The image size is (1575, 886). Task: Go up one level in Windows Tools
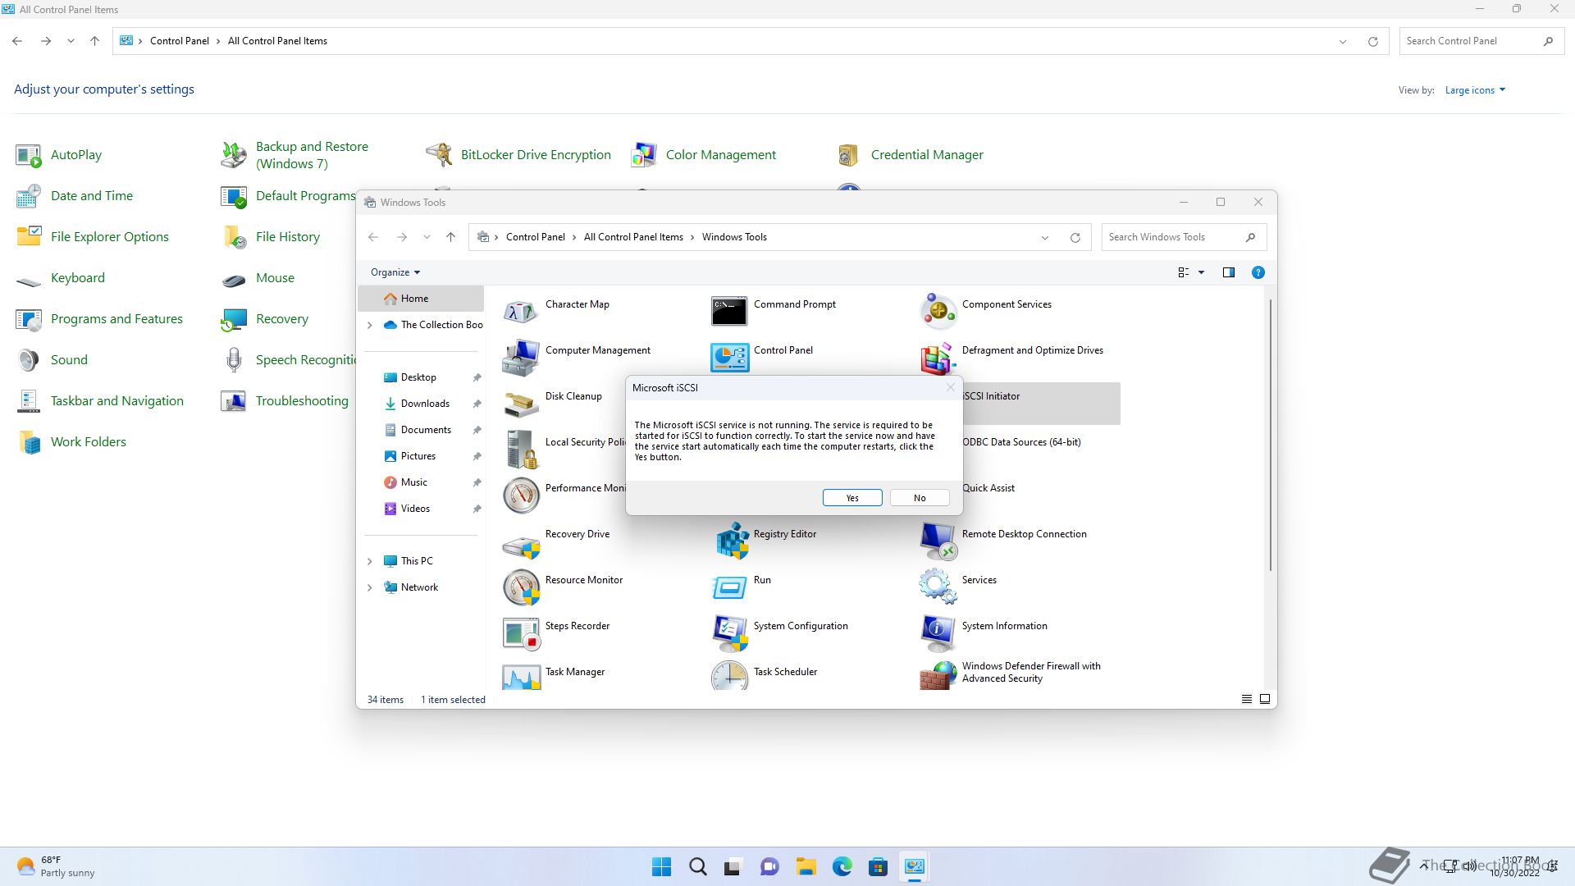450,237
